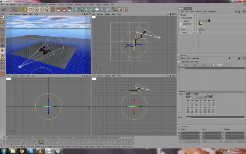Select the Scale tool
The width and height of the screenshot is (246, 154).
(x=25, y=9)
